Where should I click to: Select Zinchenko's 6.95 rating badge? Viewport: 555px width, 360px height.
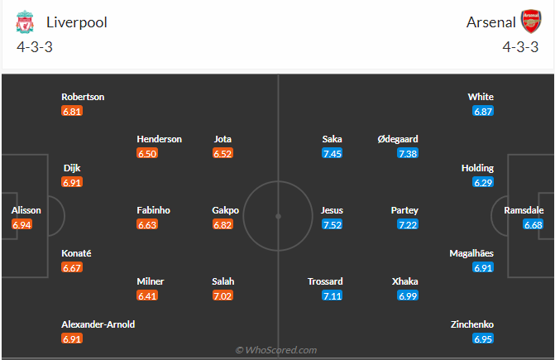[x=483, y=338]
